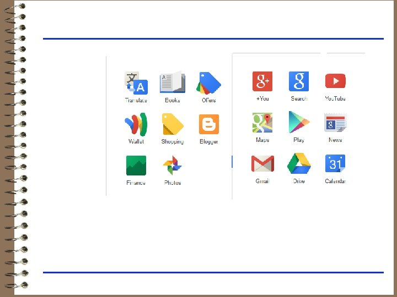Open the Google Books icon
The height and width of the screenshot is (297, 397).
point(173,82)
